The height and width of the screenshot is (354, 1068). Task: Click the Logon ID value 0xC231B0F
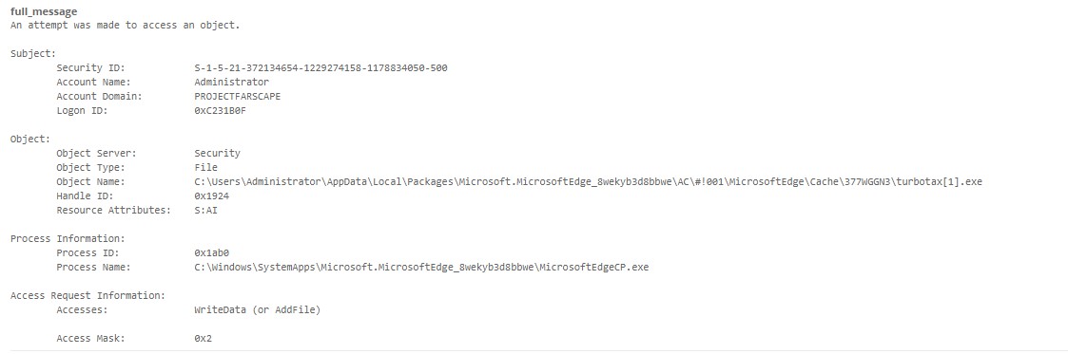[x=220, y=111]
